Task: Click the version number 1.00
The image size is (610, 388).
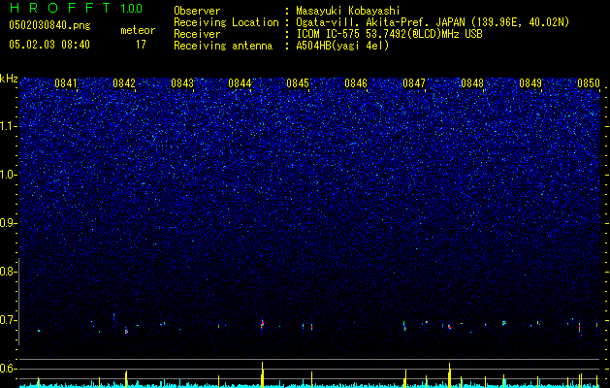Action: point(132,8)
